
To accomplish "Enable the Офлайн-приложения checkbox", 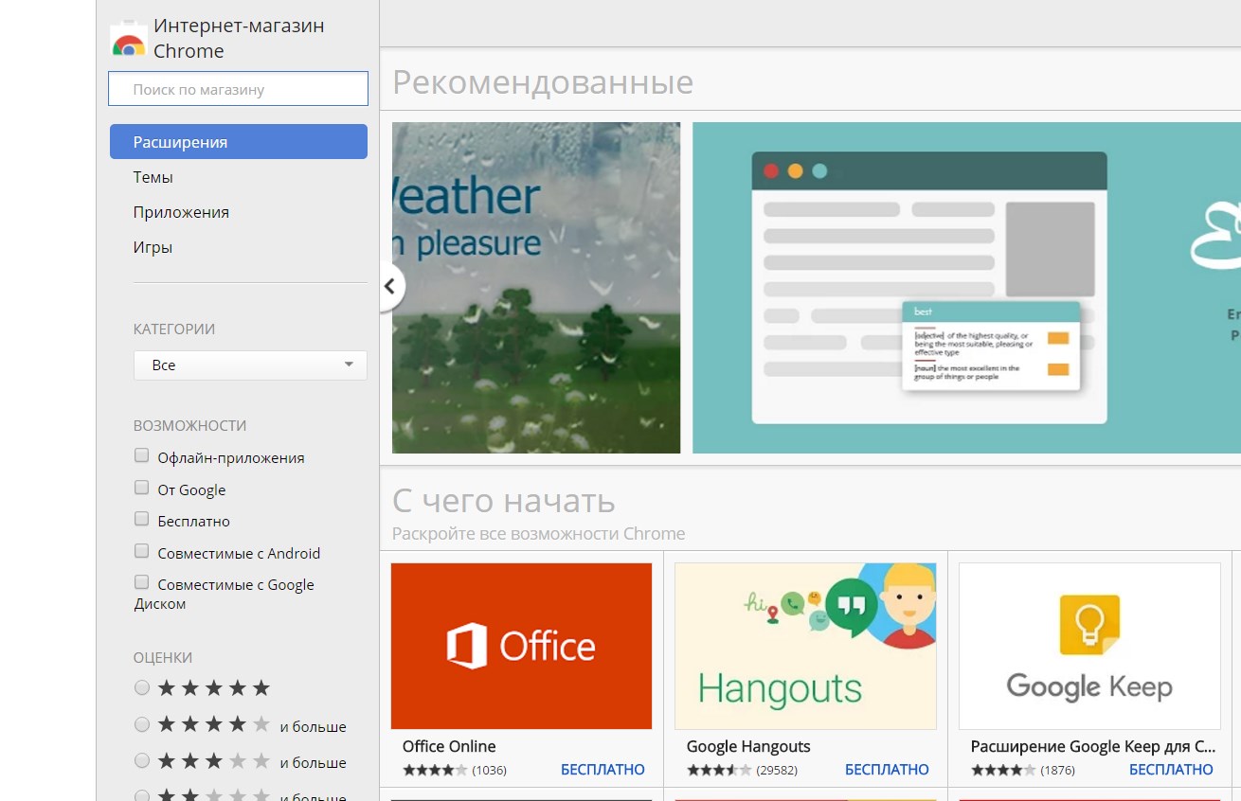I will tap(142, 456).
